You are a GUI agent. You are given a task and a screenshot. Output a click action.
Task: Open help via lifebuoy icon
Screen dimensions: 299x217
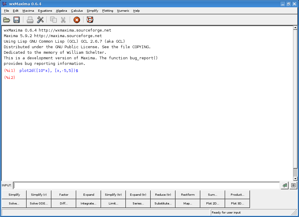click(x=90, y=20)
